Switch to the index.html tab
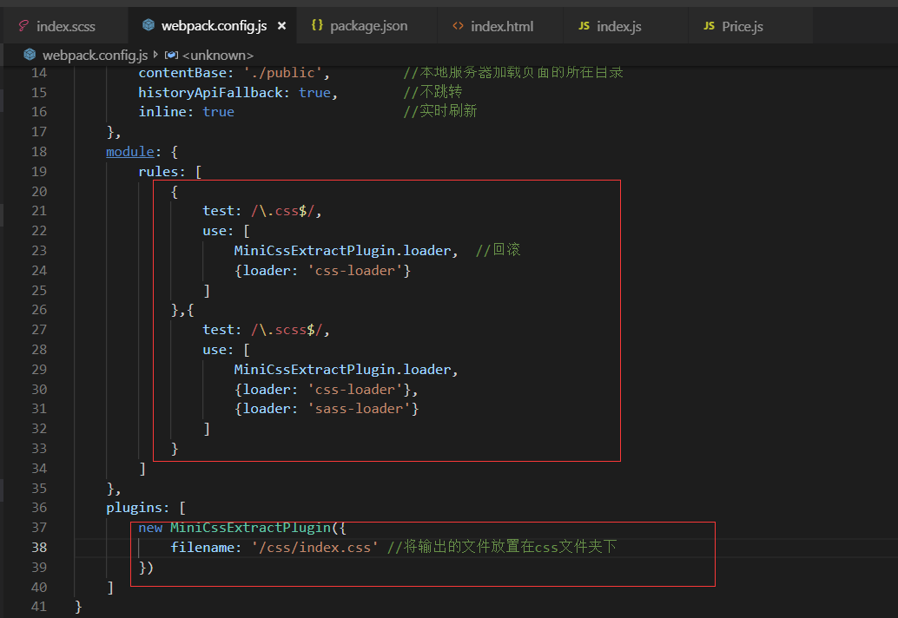The height and width of the screenshot is (618, 898). click(501, 25)
